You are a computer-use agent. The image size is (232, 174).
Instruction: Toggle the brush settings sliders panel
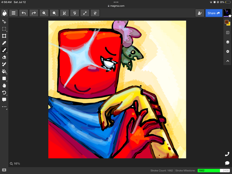(228, 33)
